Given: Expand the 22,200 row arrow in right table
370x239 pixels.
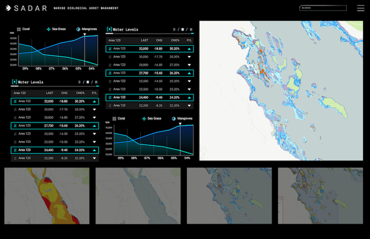Looking at the screenshot, I should pos(189,105).
